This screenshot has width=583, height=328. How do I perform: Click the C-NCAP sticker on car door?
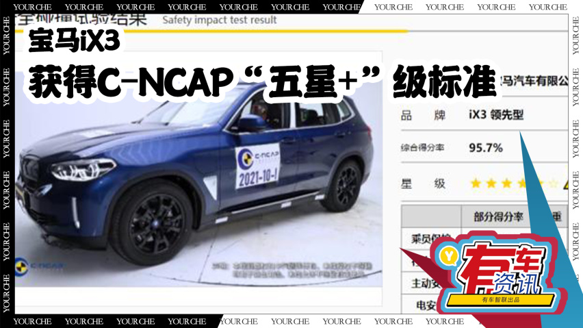pos(258,165)
